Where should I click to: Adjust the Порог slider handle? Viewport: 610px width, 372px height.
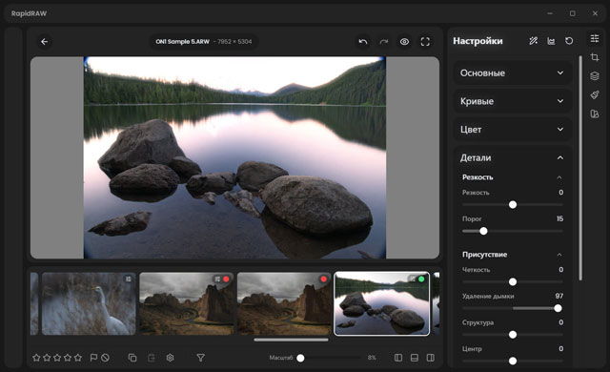483,231
